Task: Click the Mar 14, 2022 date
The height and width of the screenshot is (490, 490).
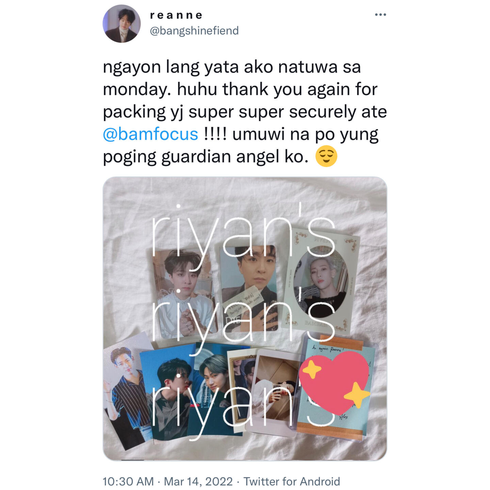Action: (x=198, y=481)
